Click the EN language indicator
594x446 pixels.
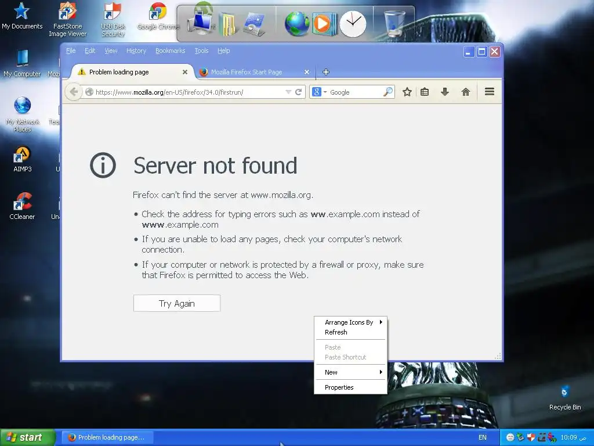[482, 437]
